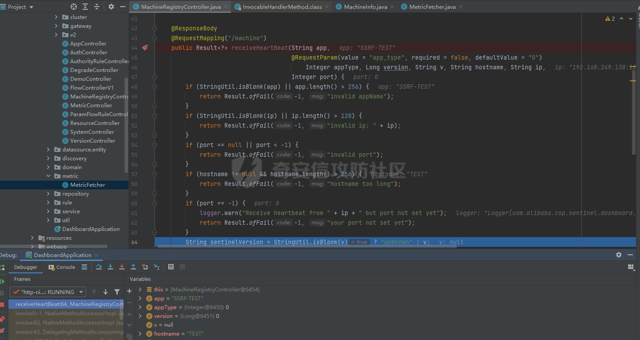Hide the Project tool window
640x340 pixels.
122,7
